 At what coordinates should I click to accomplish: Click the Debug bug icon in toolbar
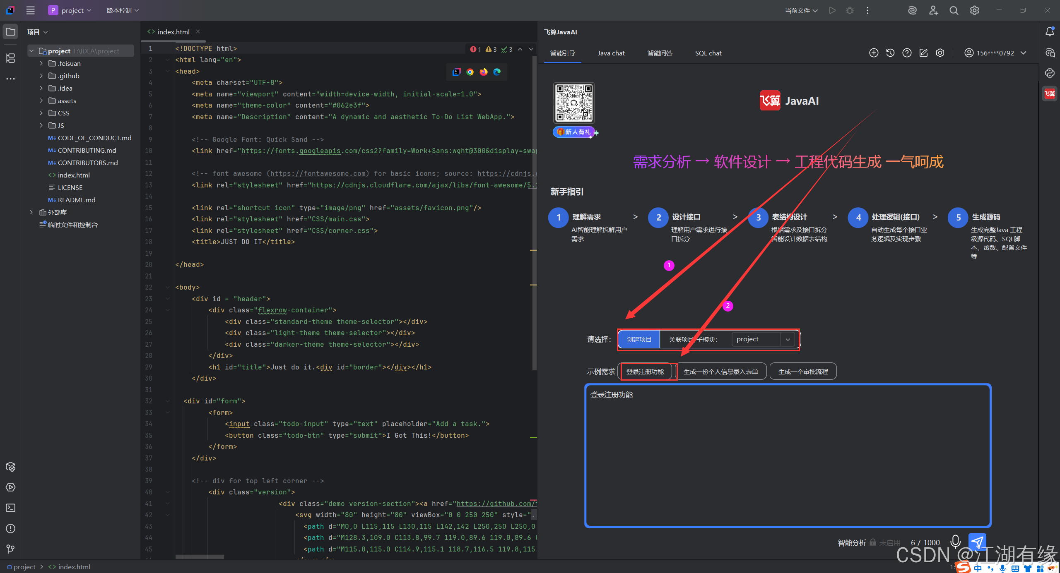pos(850,10)
